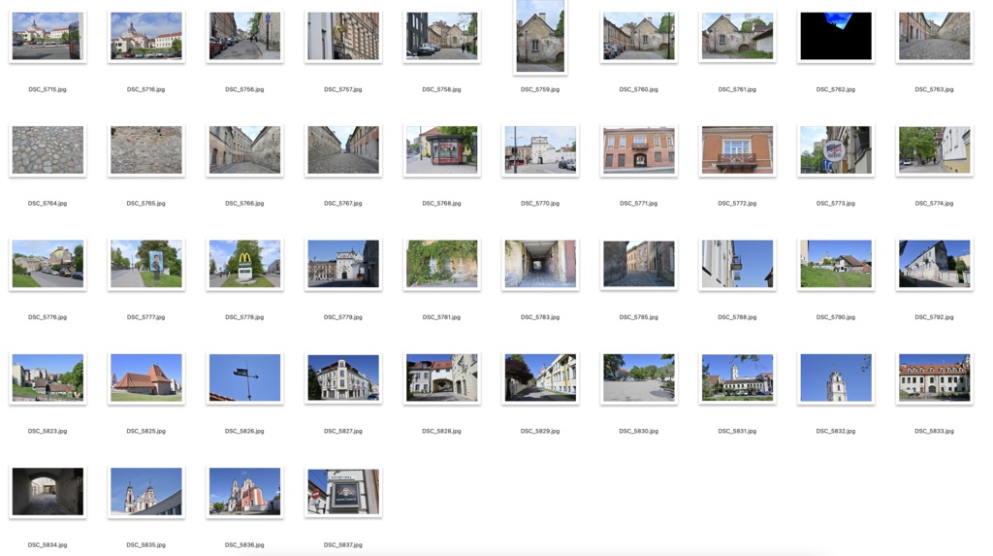The image size is (993, 556).
Task: Select the DSC_5788.jpg thumbnail
Action: (737, 264)
